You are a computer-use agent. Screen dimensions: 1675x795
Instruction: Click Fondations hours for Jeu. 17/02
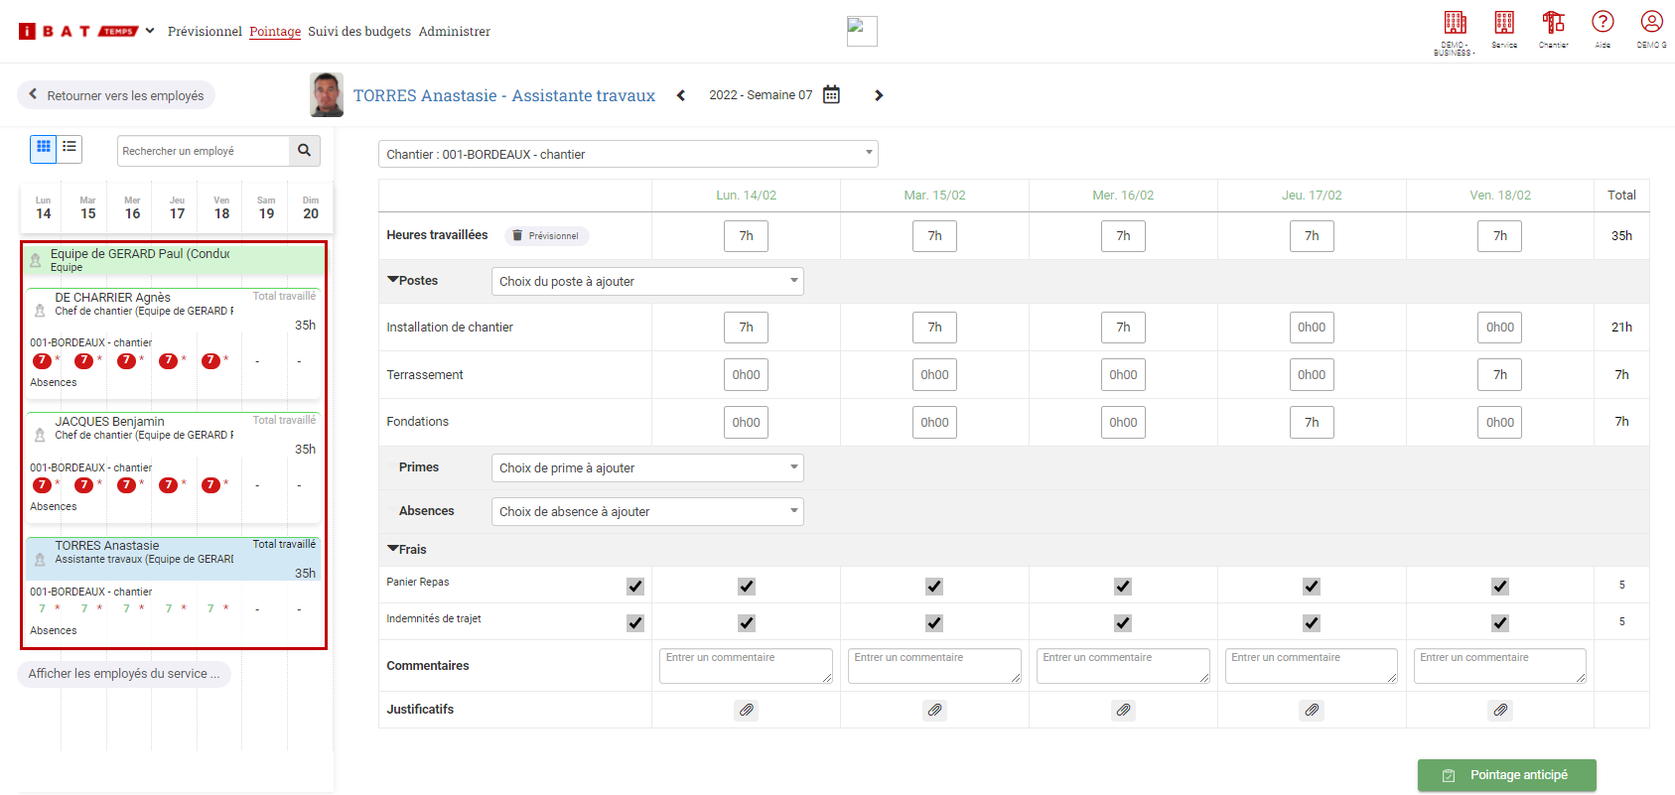tap(1312, 422)
